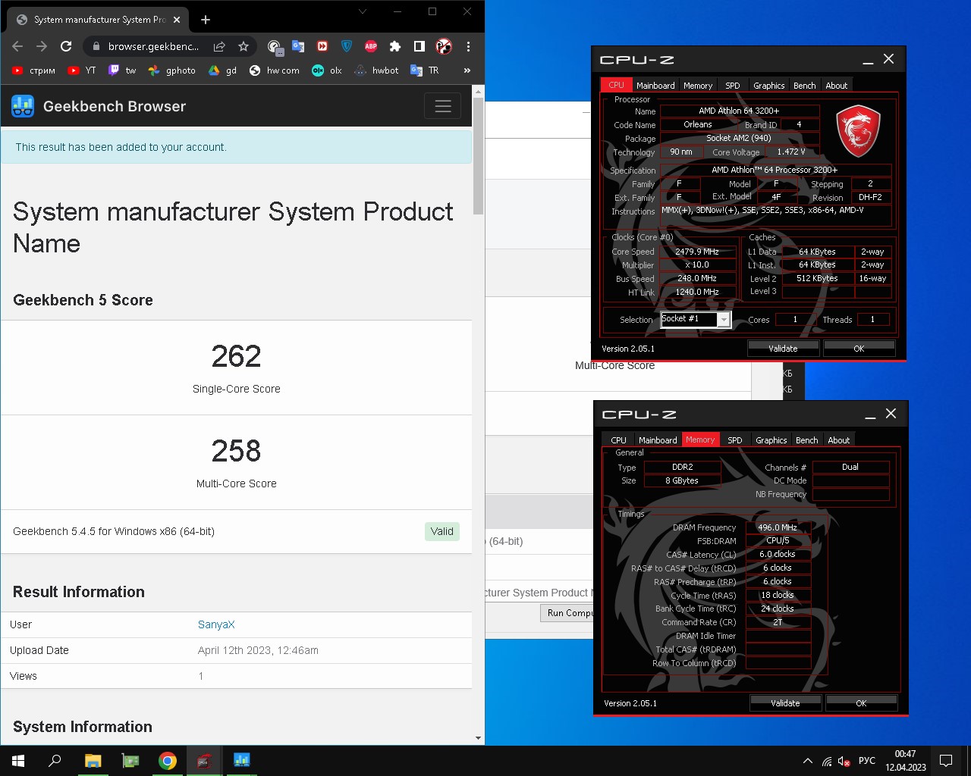Toggle Chrome side panel
971x776 pixels.
[420, 46]
